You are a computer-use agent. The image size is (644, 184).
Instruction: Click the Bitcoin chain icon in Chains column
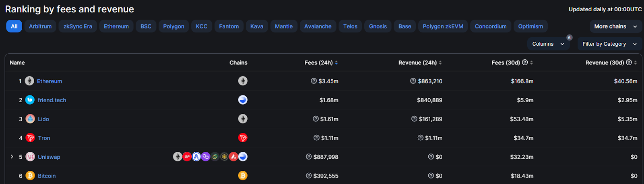[243, 176]
